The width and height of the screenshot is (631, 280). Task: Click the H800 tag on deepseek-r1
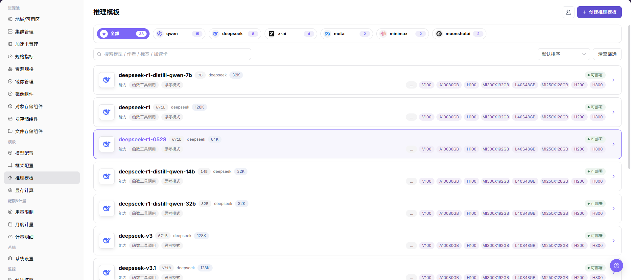(597, 117)
